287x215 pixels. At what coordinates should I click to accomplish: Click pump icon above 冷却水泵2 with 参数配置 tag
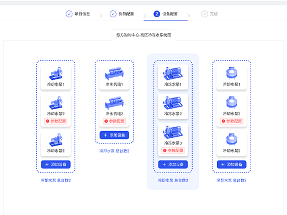click(x=56, y=103)
